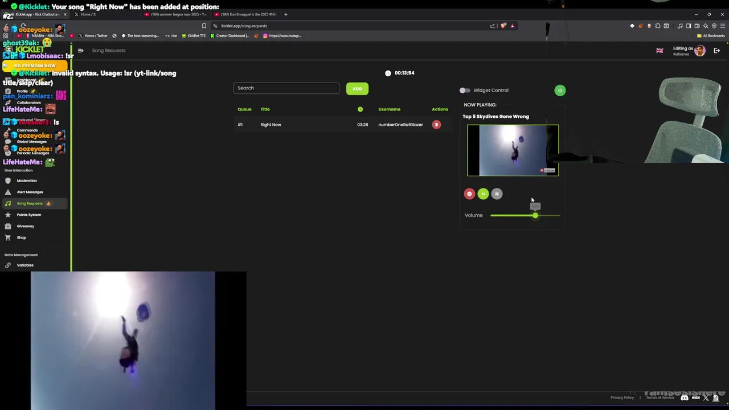Click the Brave Rewards triangle icon
This screenshot has width=729, height=410.
click(x=512, y=26)
